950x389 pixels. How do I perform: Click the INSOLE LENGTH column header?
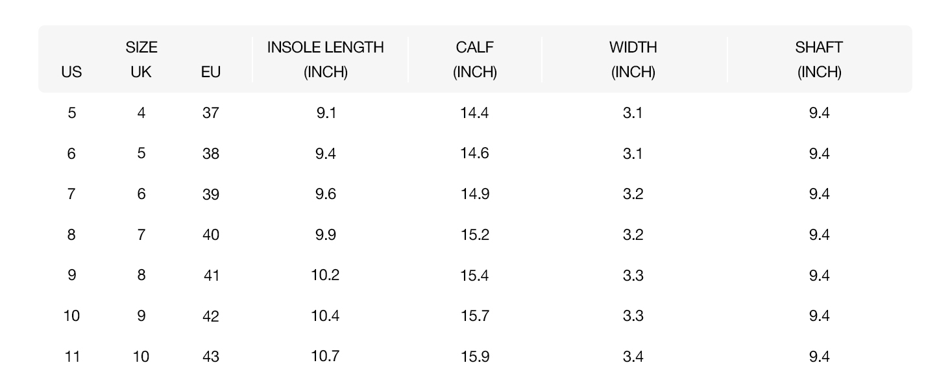pyautogui.click(x=325, y=59)
